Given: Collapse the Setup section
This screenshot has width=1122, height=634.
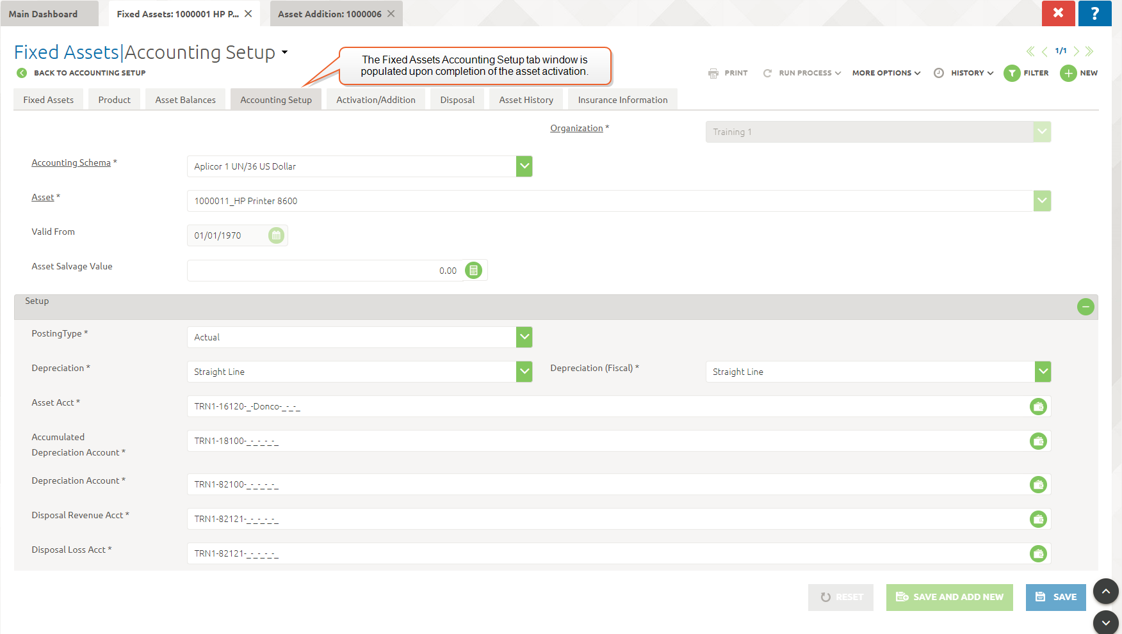Looking at the screenshot, I should 1085,307.
